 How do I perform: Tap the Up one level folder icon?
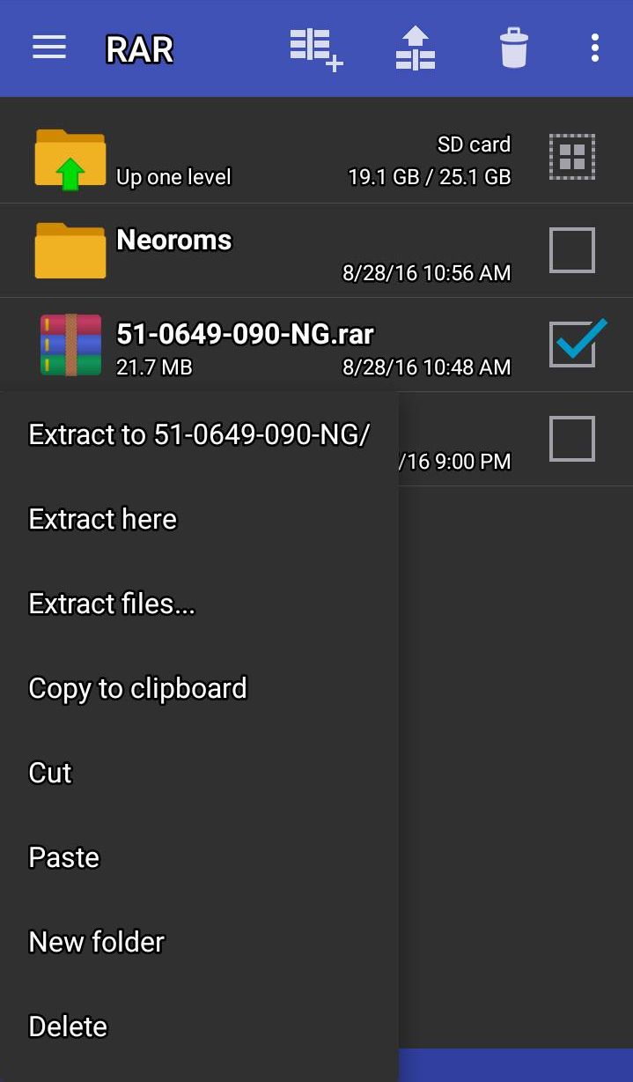(70, 159)
